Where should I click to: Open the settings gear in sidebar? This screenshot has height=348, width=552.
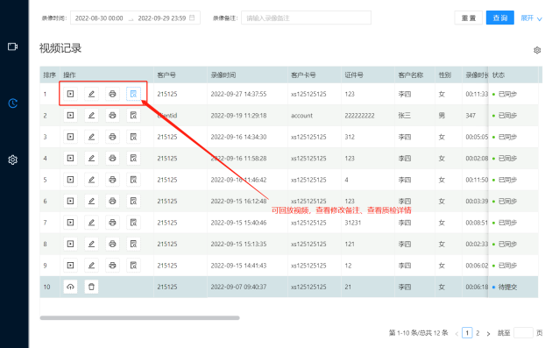(x=12, y=160)
